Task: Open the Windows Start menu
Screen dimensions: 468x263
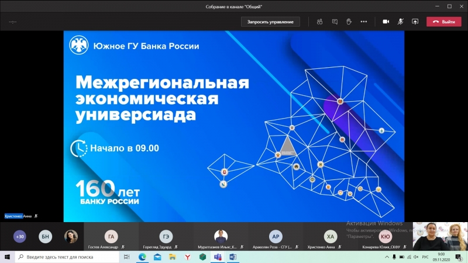Action: (8, 257)
